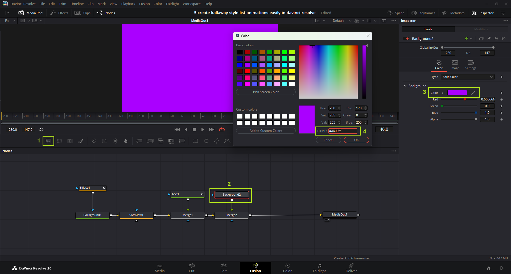This screenshot has width=511, height=274.
Task: Select the Paint brush tool icon
Action: click(x=80, y=141)
